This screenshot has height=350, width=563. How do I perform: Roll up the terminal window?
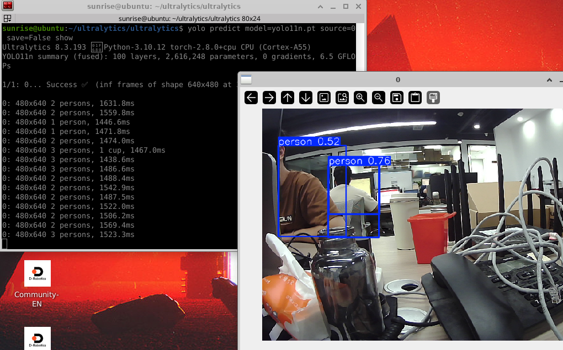coord(320,7)
